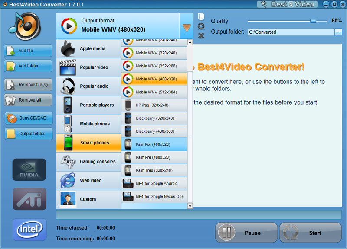Select Palm Pre (480x320) format
Screen dimensions: 347x249
[154, 157]
